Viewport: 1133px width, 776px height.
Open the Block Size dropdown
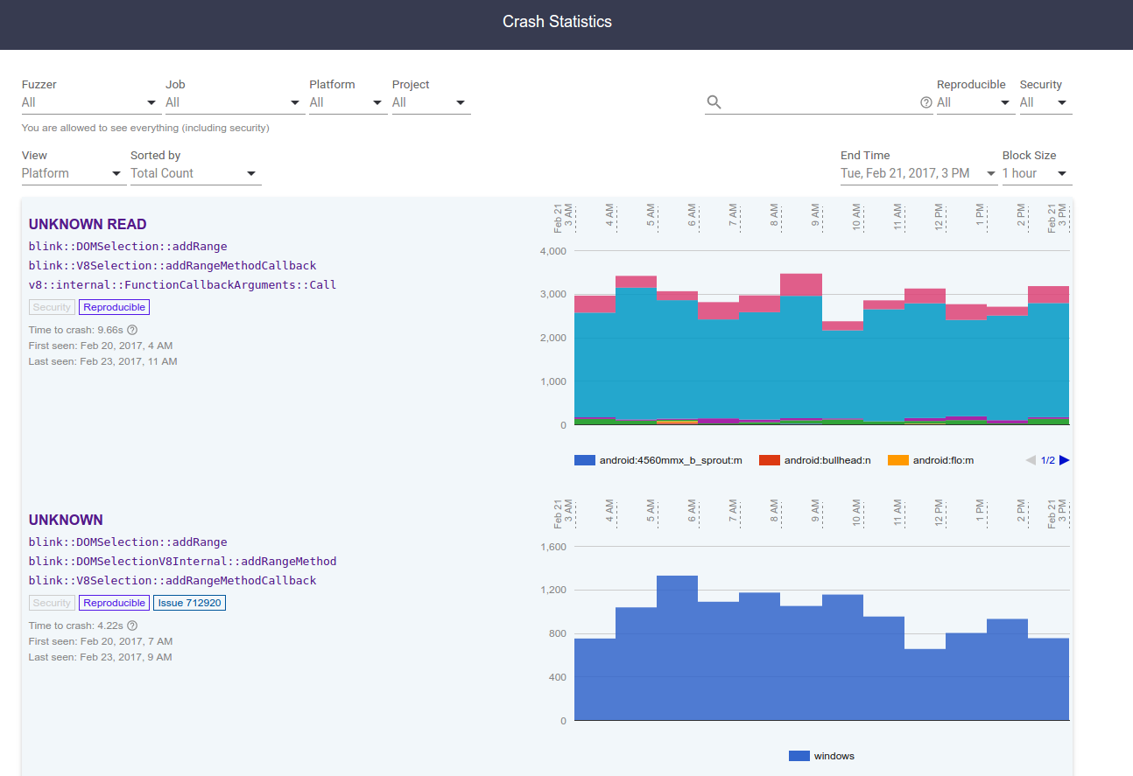coord(1037,173)
